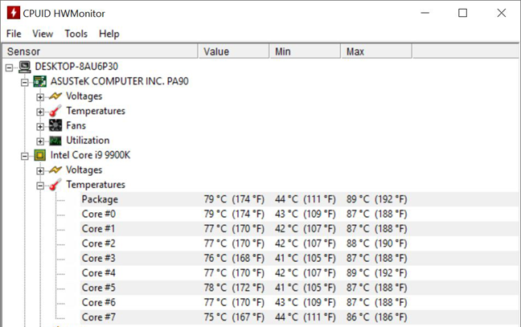Click the Min column header
Viewport: 521px width, 327px height.
(305, 51)
